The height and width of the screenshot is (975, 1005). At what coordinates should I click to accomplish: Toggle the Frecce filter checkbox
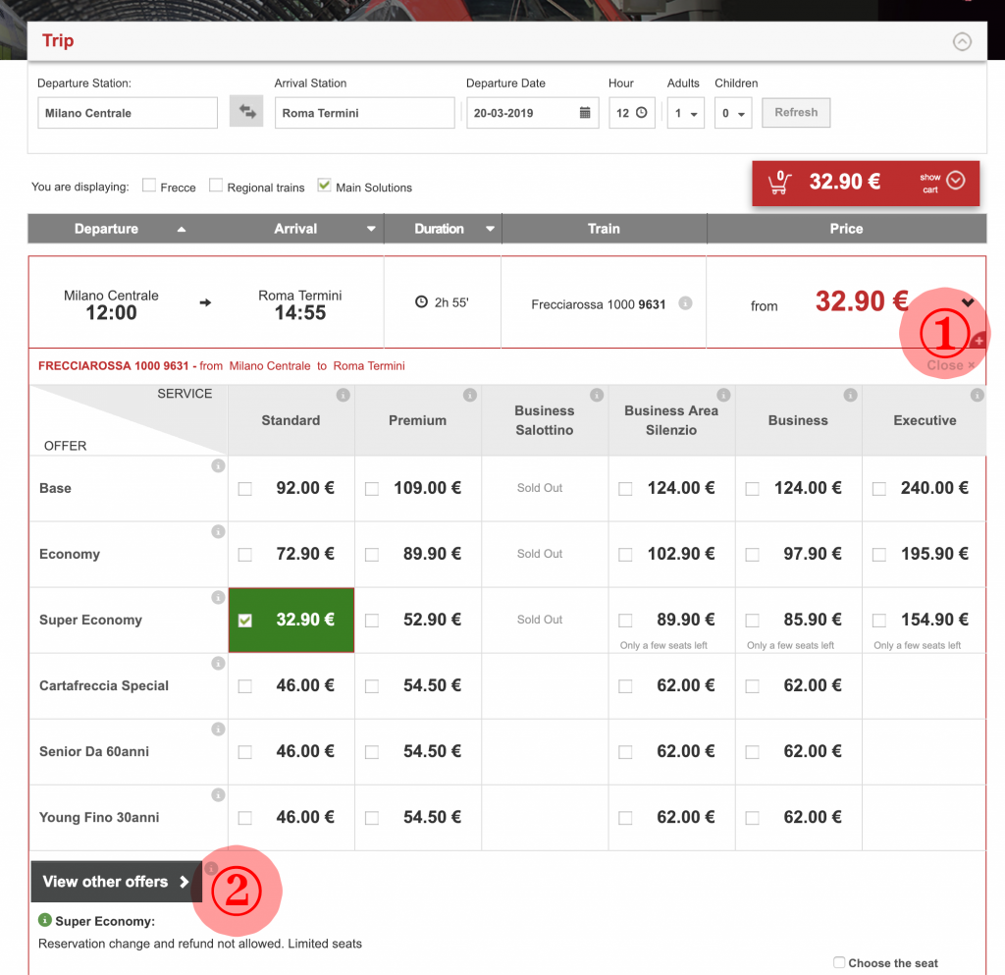pyautogui.click(x=149, y=186)
